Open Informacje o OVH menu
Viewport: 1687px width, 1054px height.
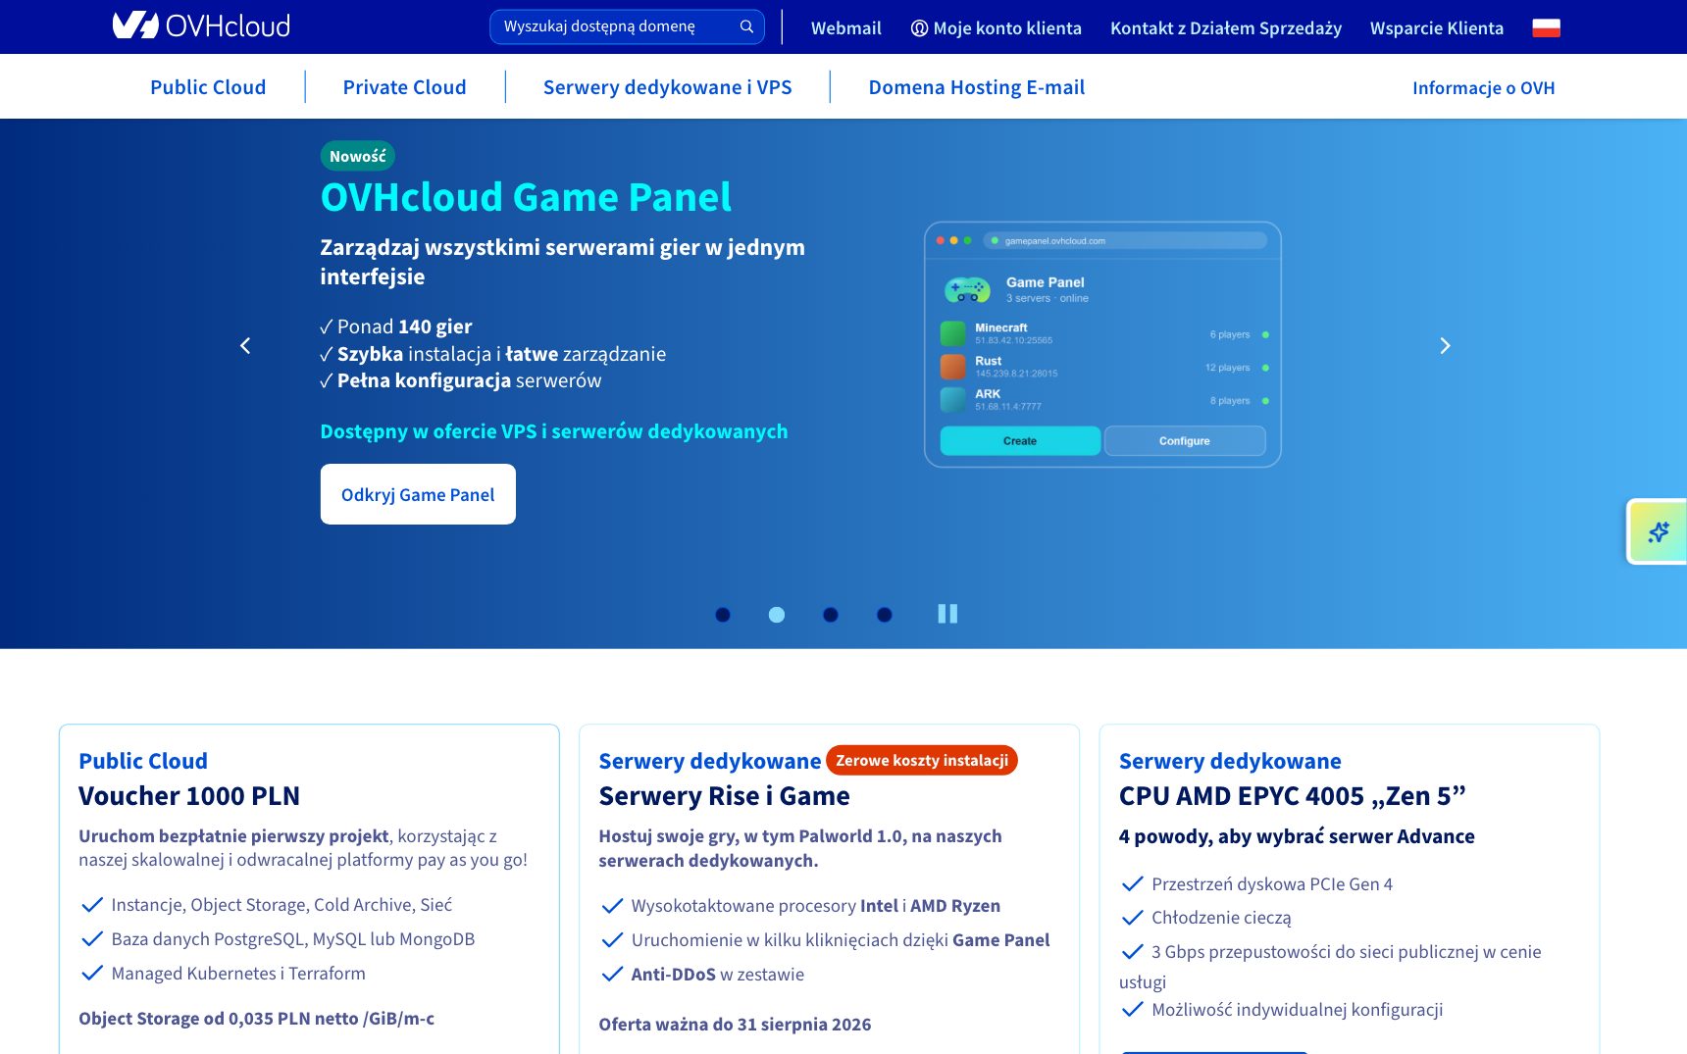click(1483, 88)
